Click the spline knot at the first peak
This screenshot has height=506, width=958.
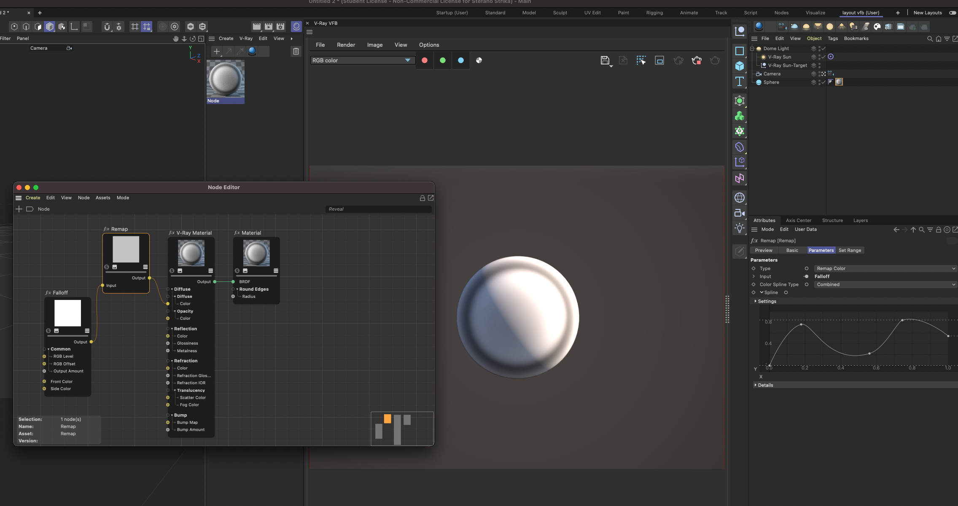point(801,324)
